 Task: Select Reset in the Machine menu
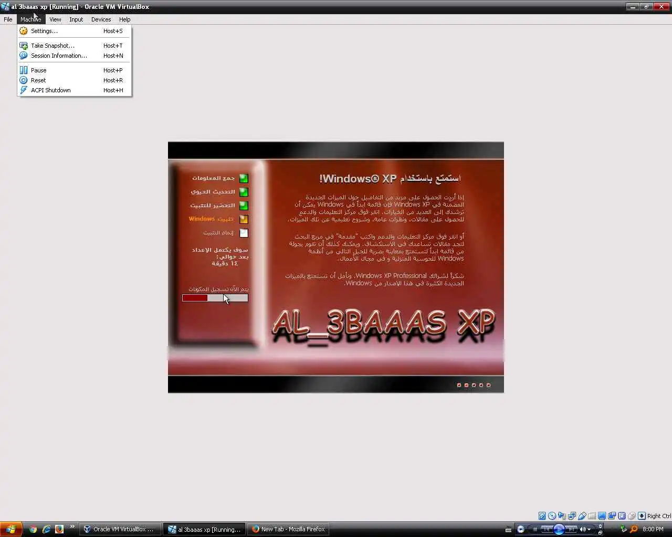(x=74, y=80)
